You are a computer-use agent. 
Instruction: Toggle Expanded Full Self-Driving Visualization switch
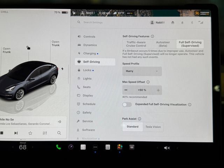pos(127,104)
